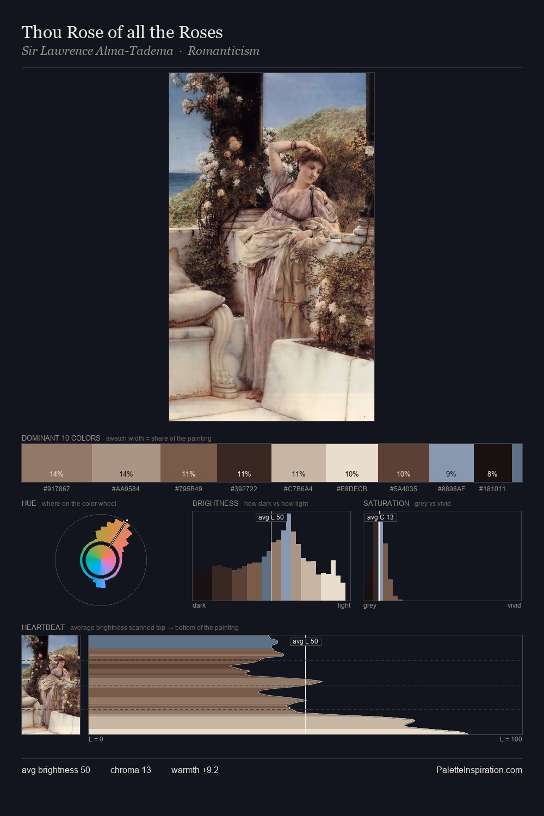This screenshot has height=816, width=544.
Task: Click the hex label #AA9584
Action: [126, 489]
